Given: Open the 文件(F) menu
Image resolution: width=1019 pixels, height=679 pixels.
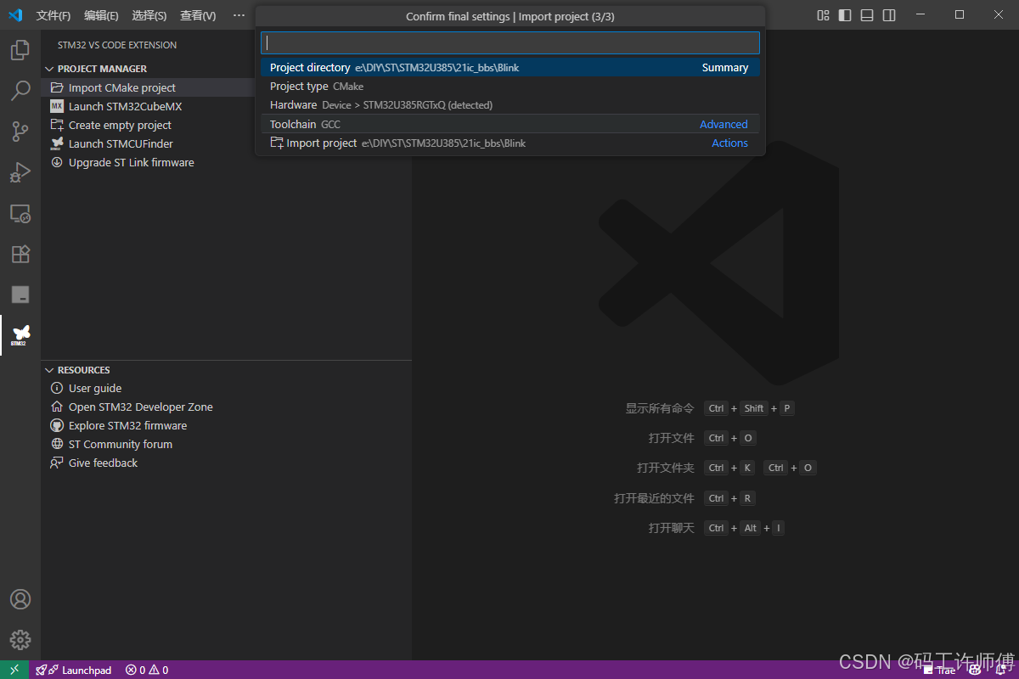Looking at the screenshot, I should (x=53, y=15).
